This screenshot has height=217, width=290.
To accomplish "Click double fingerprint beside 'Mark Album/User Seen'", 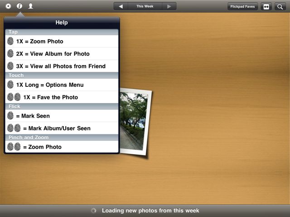I will pos(14,128).
